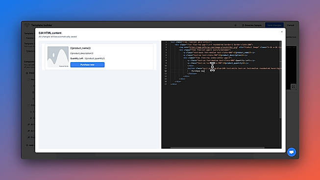Select the product placeholder image in preview
The height and width of the screenshot is (180, 320).
point(58,57)
